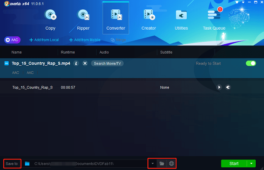Maximize the DVDFab window

tap(256, 2)
